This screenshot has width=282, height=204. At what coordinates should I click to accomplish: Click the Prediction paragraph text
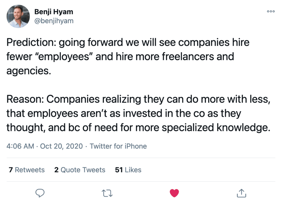pyautogui.click(x=128, y=56)
